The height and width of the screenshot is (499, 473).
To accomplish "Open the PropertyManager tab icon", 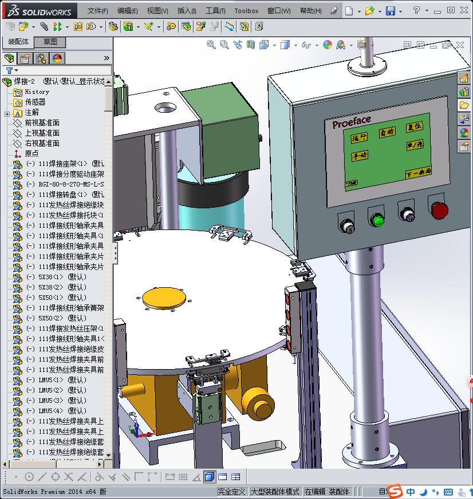I will tap(25, 58).
